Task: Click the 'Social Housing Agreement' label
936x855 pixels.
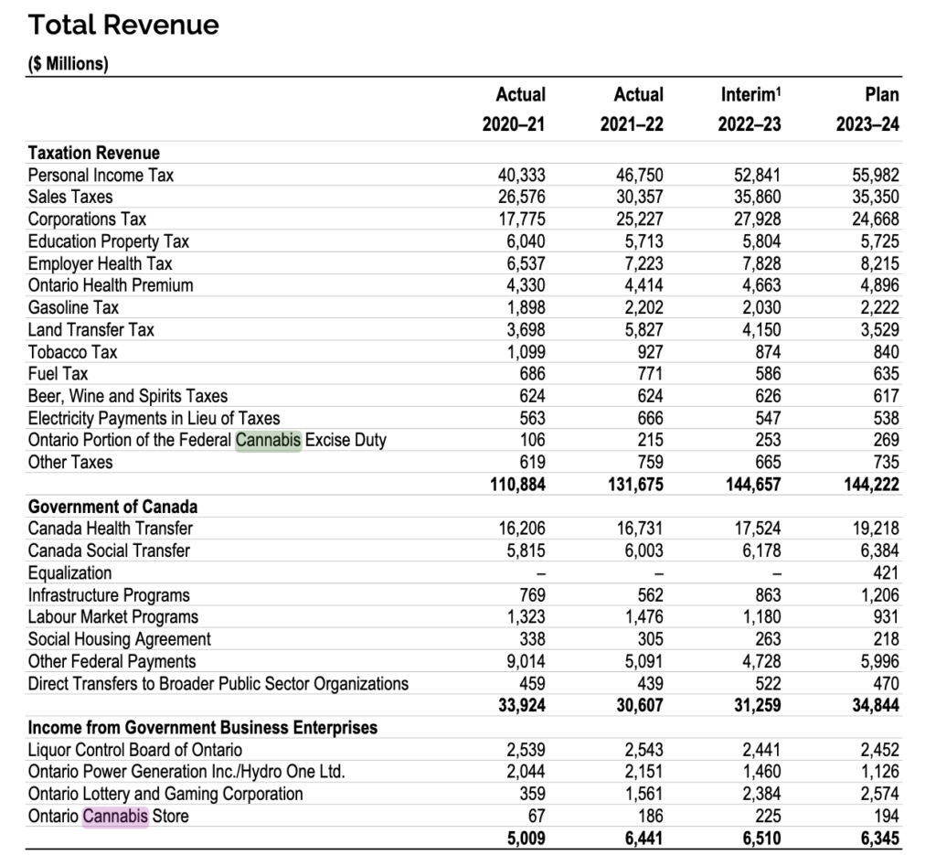Action: 120,639
